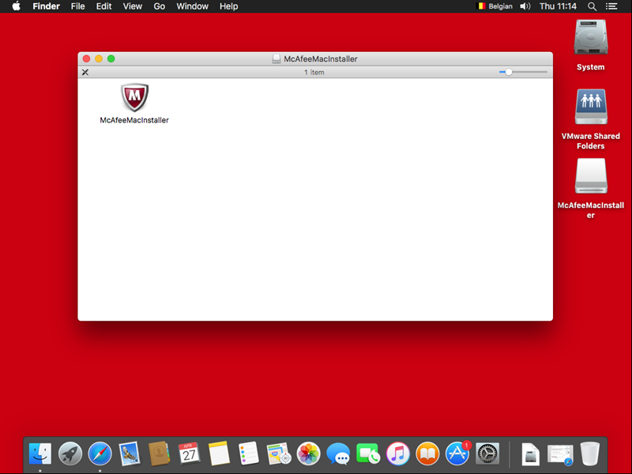Open the McAfeeMacInstaller shield icon in the window
This screenshot has height=474, width=632.
coord(134,97)
